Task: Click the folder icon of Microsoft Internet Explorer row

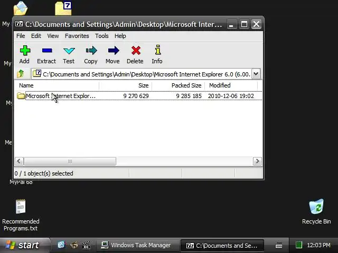Action: click(x=21, y=96)
